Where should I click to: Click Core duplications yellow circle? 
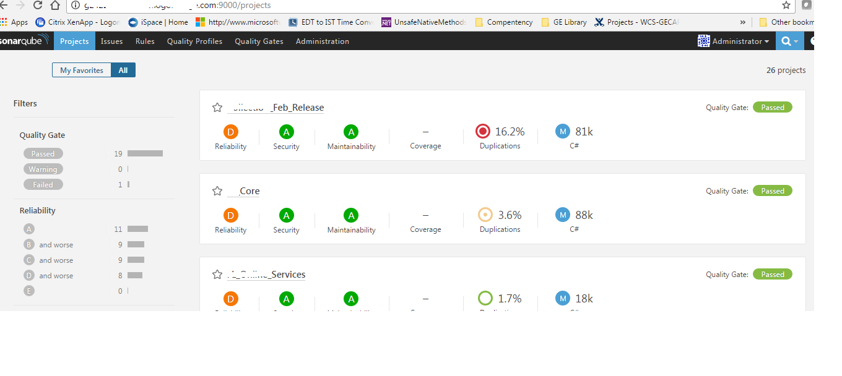click(485, 215)
